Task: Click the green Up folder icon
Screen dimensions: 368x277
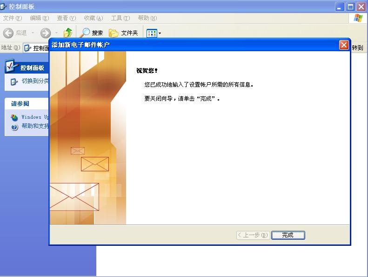Action: [68, 33]
